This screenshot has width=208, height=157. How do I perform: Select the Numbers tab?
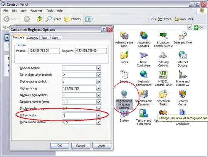tap(18, 37)
